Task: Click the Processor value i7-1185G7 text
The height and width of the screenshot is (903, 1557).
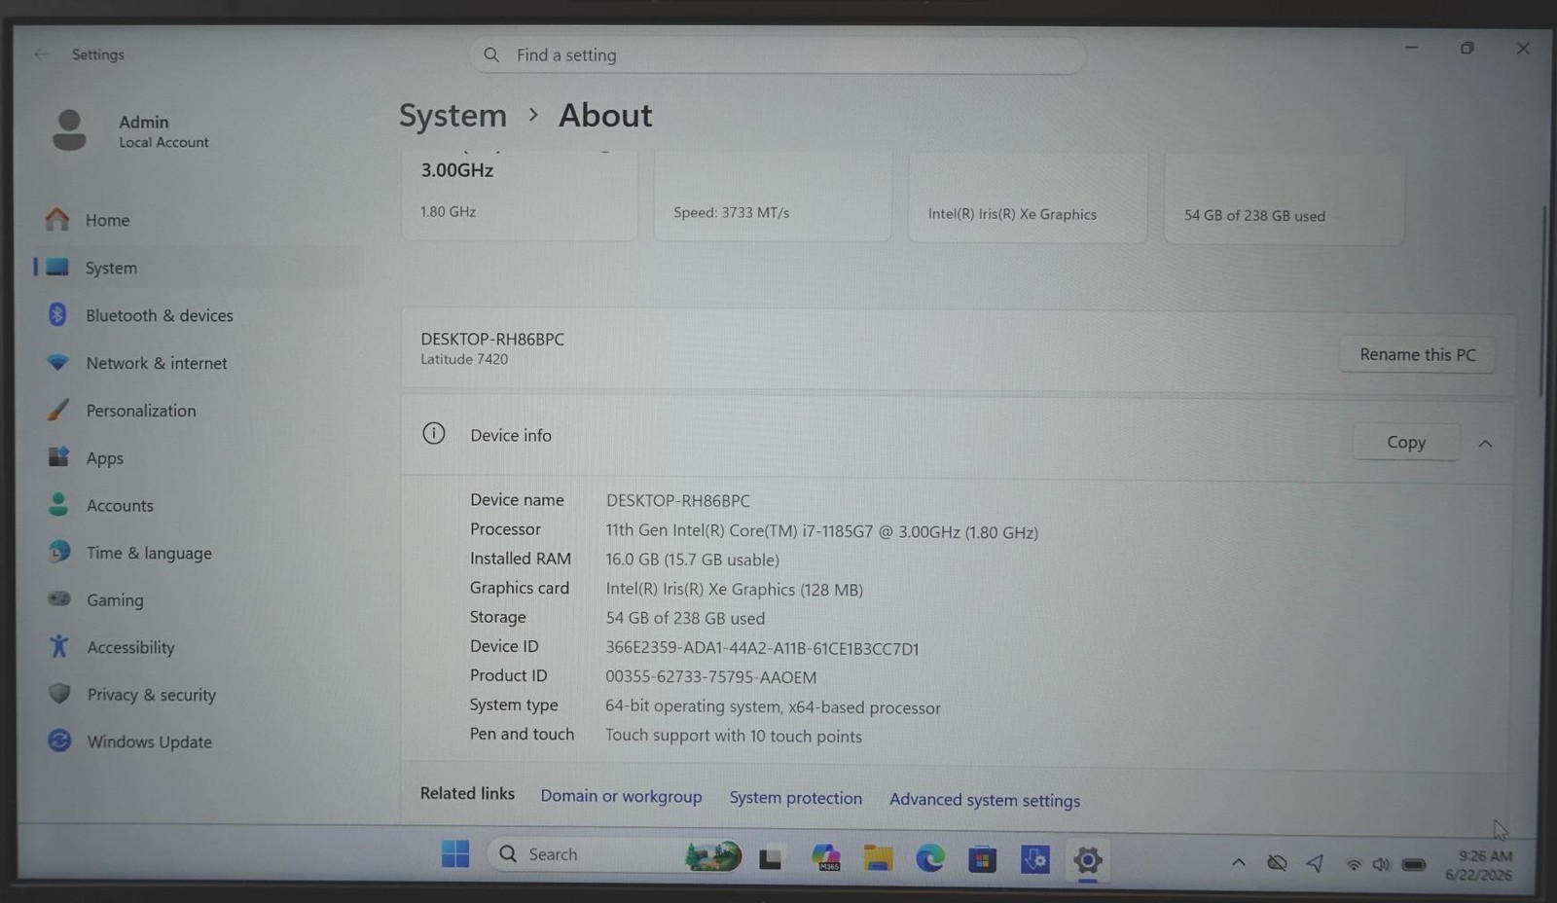Action: tap(822, 531)
